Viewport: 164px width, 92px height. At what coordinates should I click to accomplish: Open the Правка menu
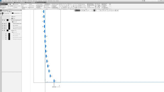coord(6,1)
